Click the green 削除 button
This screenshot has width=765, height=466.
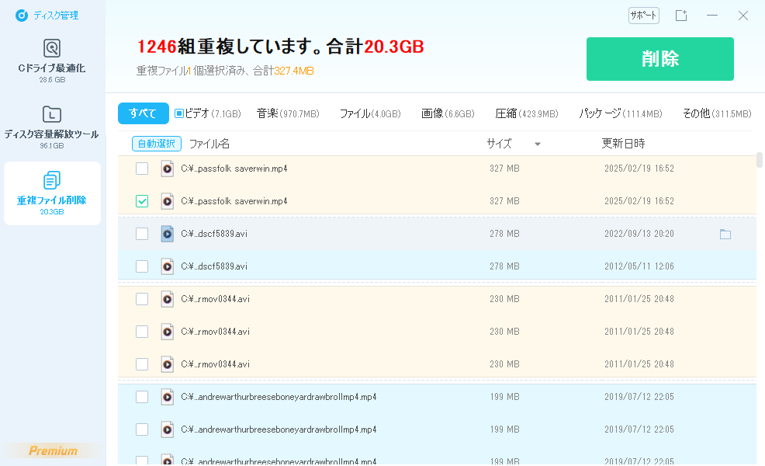660,59
